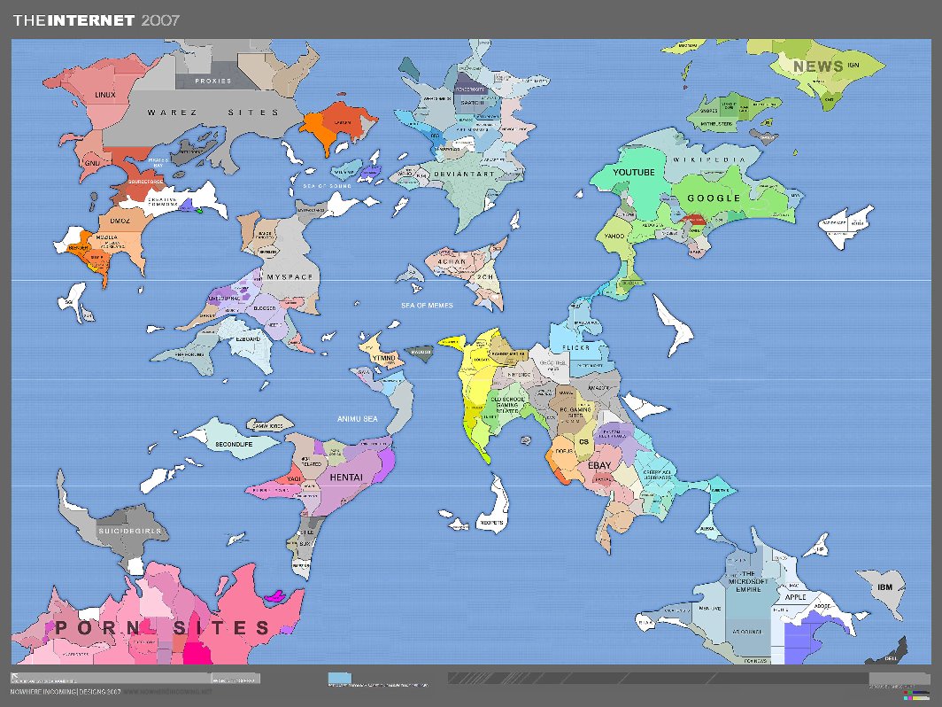Select the DEVIANTART label
942x707 pixels.
coord(465,175)
